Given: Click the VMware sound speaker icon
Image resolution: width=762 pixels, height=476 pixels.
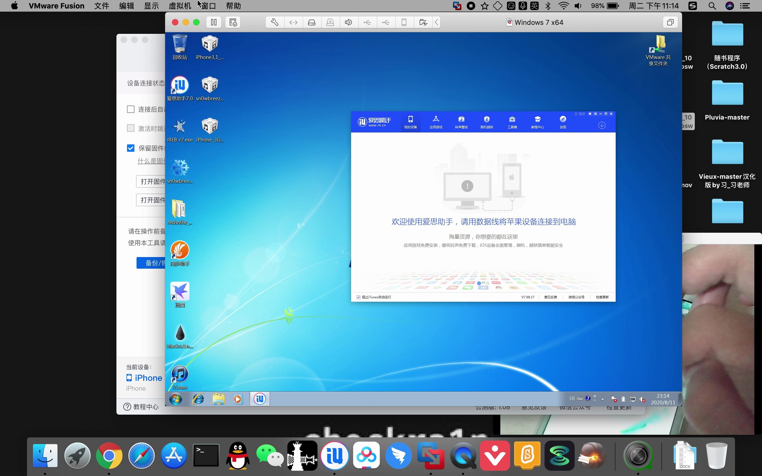Looking at the screenshot, I should pos(348,22).
